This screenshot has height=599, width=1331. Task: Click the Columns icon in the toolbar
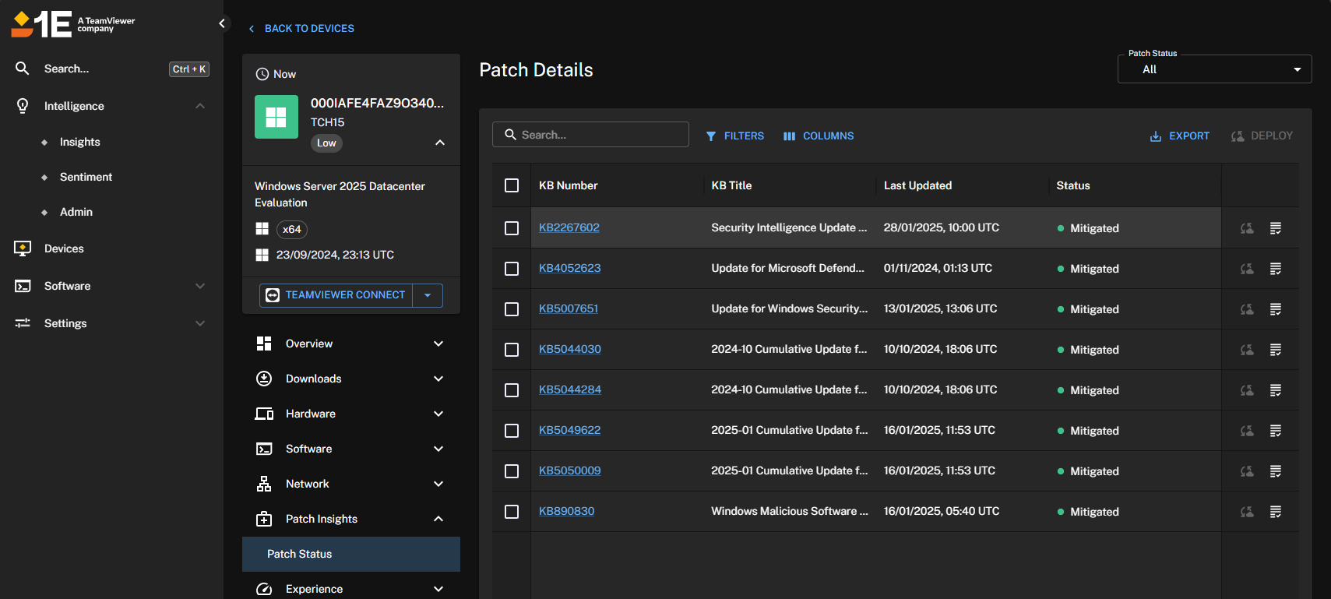point(789,136)
